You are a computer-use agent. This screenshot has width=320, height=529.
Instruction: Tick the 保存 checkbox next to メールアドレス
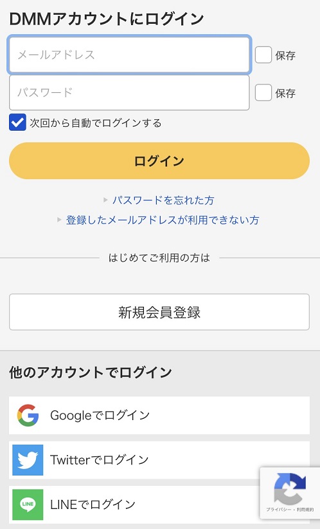pyautogui.click(x=263, y=55)
